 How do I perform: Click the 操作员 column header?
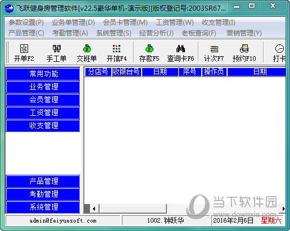pos(214,72)
